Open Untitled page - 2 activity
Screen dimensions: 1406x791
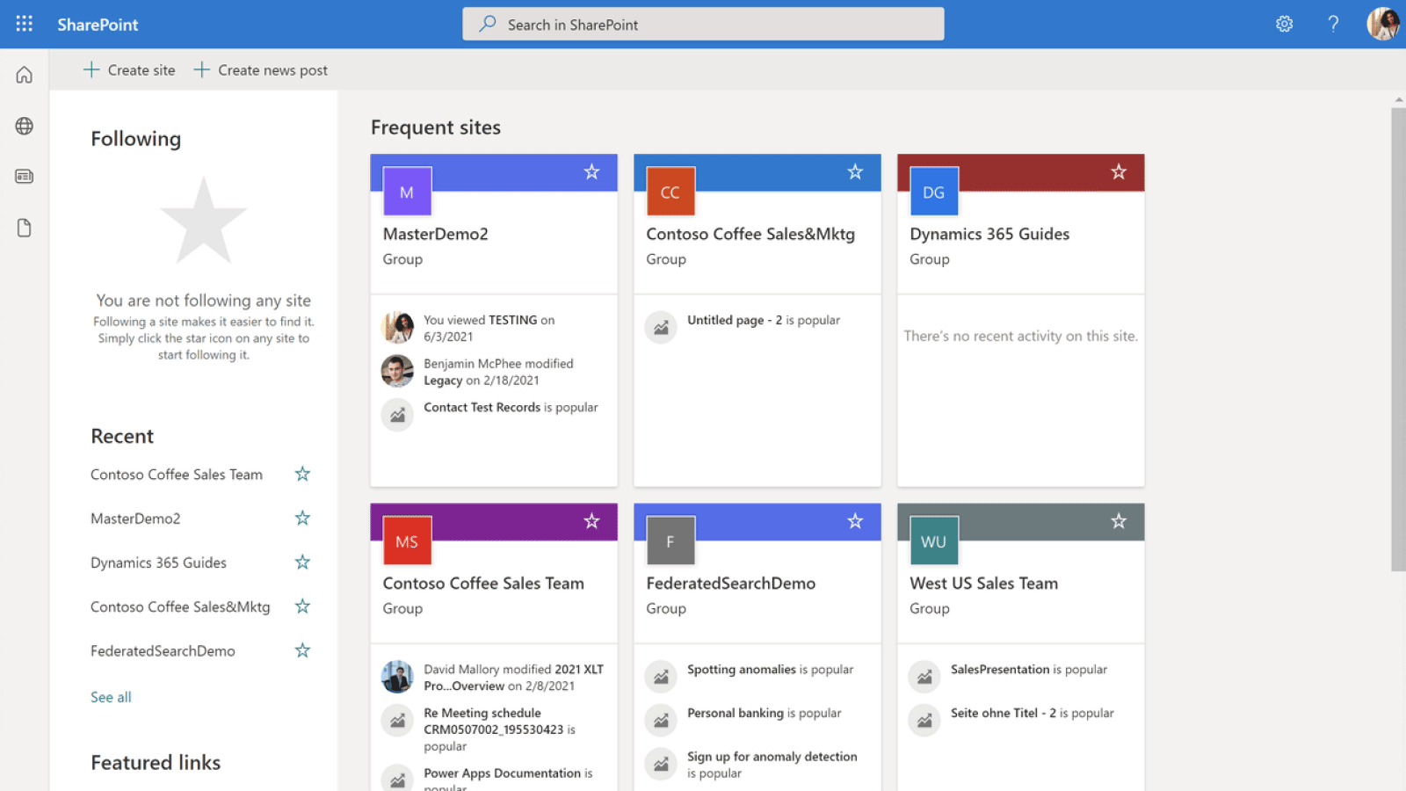764,320
